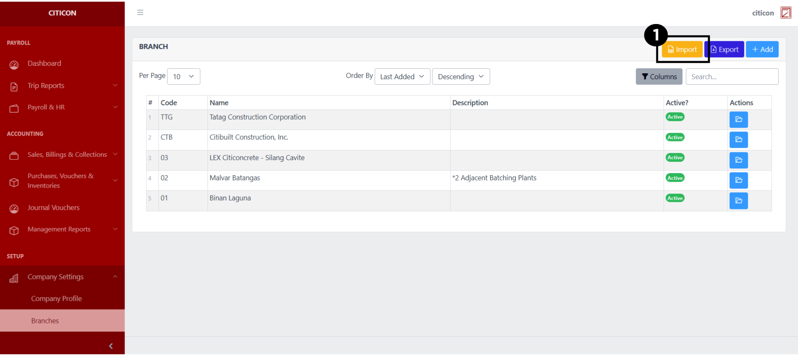Open folder icon for Binan Laguna row
Image resolution: width=798 pixels, height=356 pixels.
click(x=738, y=201)
